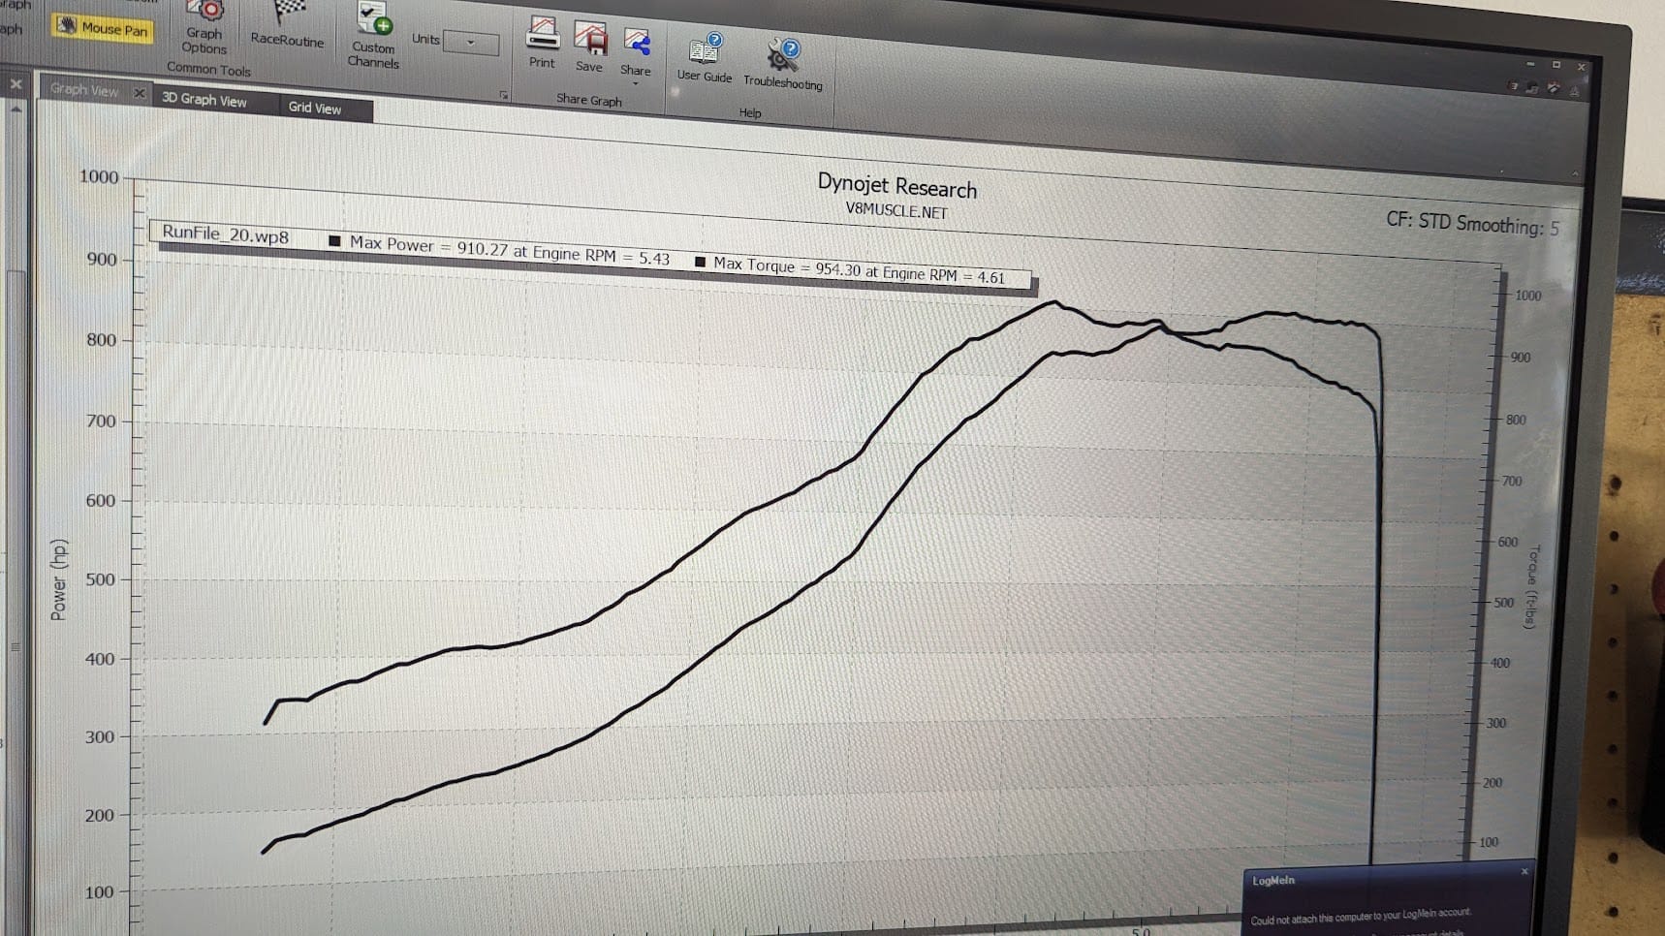Switch to the Grid View tab
This screenshot has width=1665, height=936.
315,108
